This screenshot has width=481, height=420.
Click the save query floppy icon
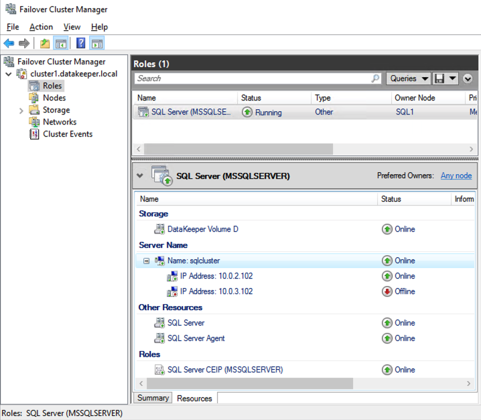(x=439, y=78)
